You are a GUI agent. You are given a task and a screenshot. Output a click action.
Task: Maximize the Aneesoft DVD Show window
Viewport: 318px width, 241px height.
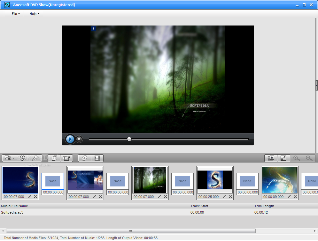coord(304,5)
